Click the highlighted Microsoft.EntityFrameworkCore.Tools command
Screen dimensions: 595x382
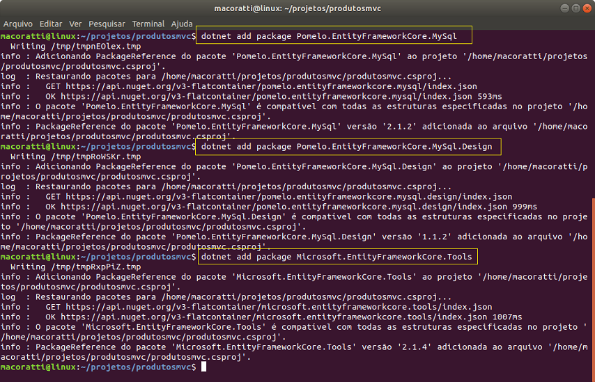337,257
